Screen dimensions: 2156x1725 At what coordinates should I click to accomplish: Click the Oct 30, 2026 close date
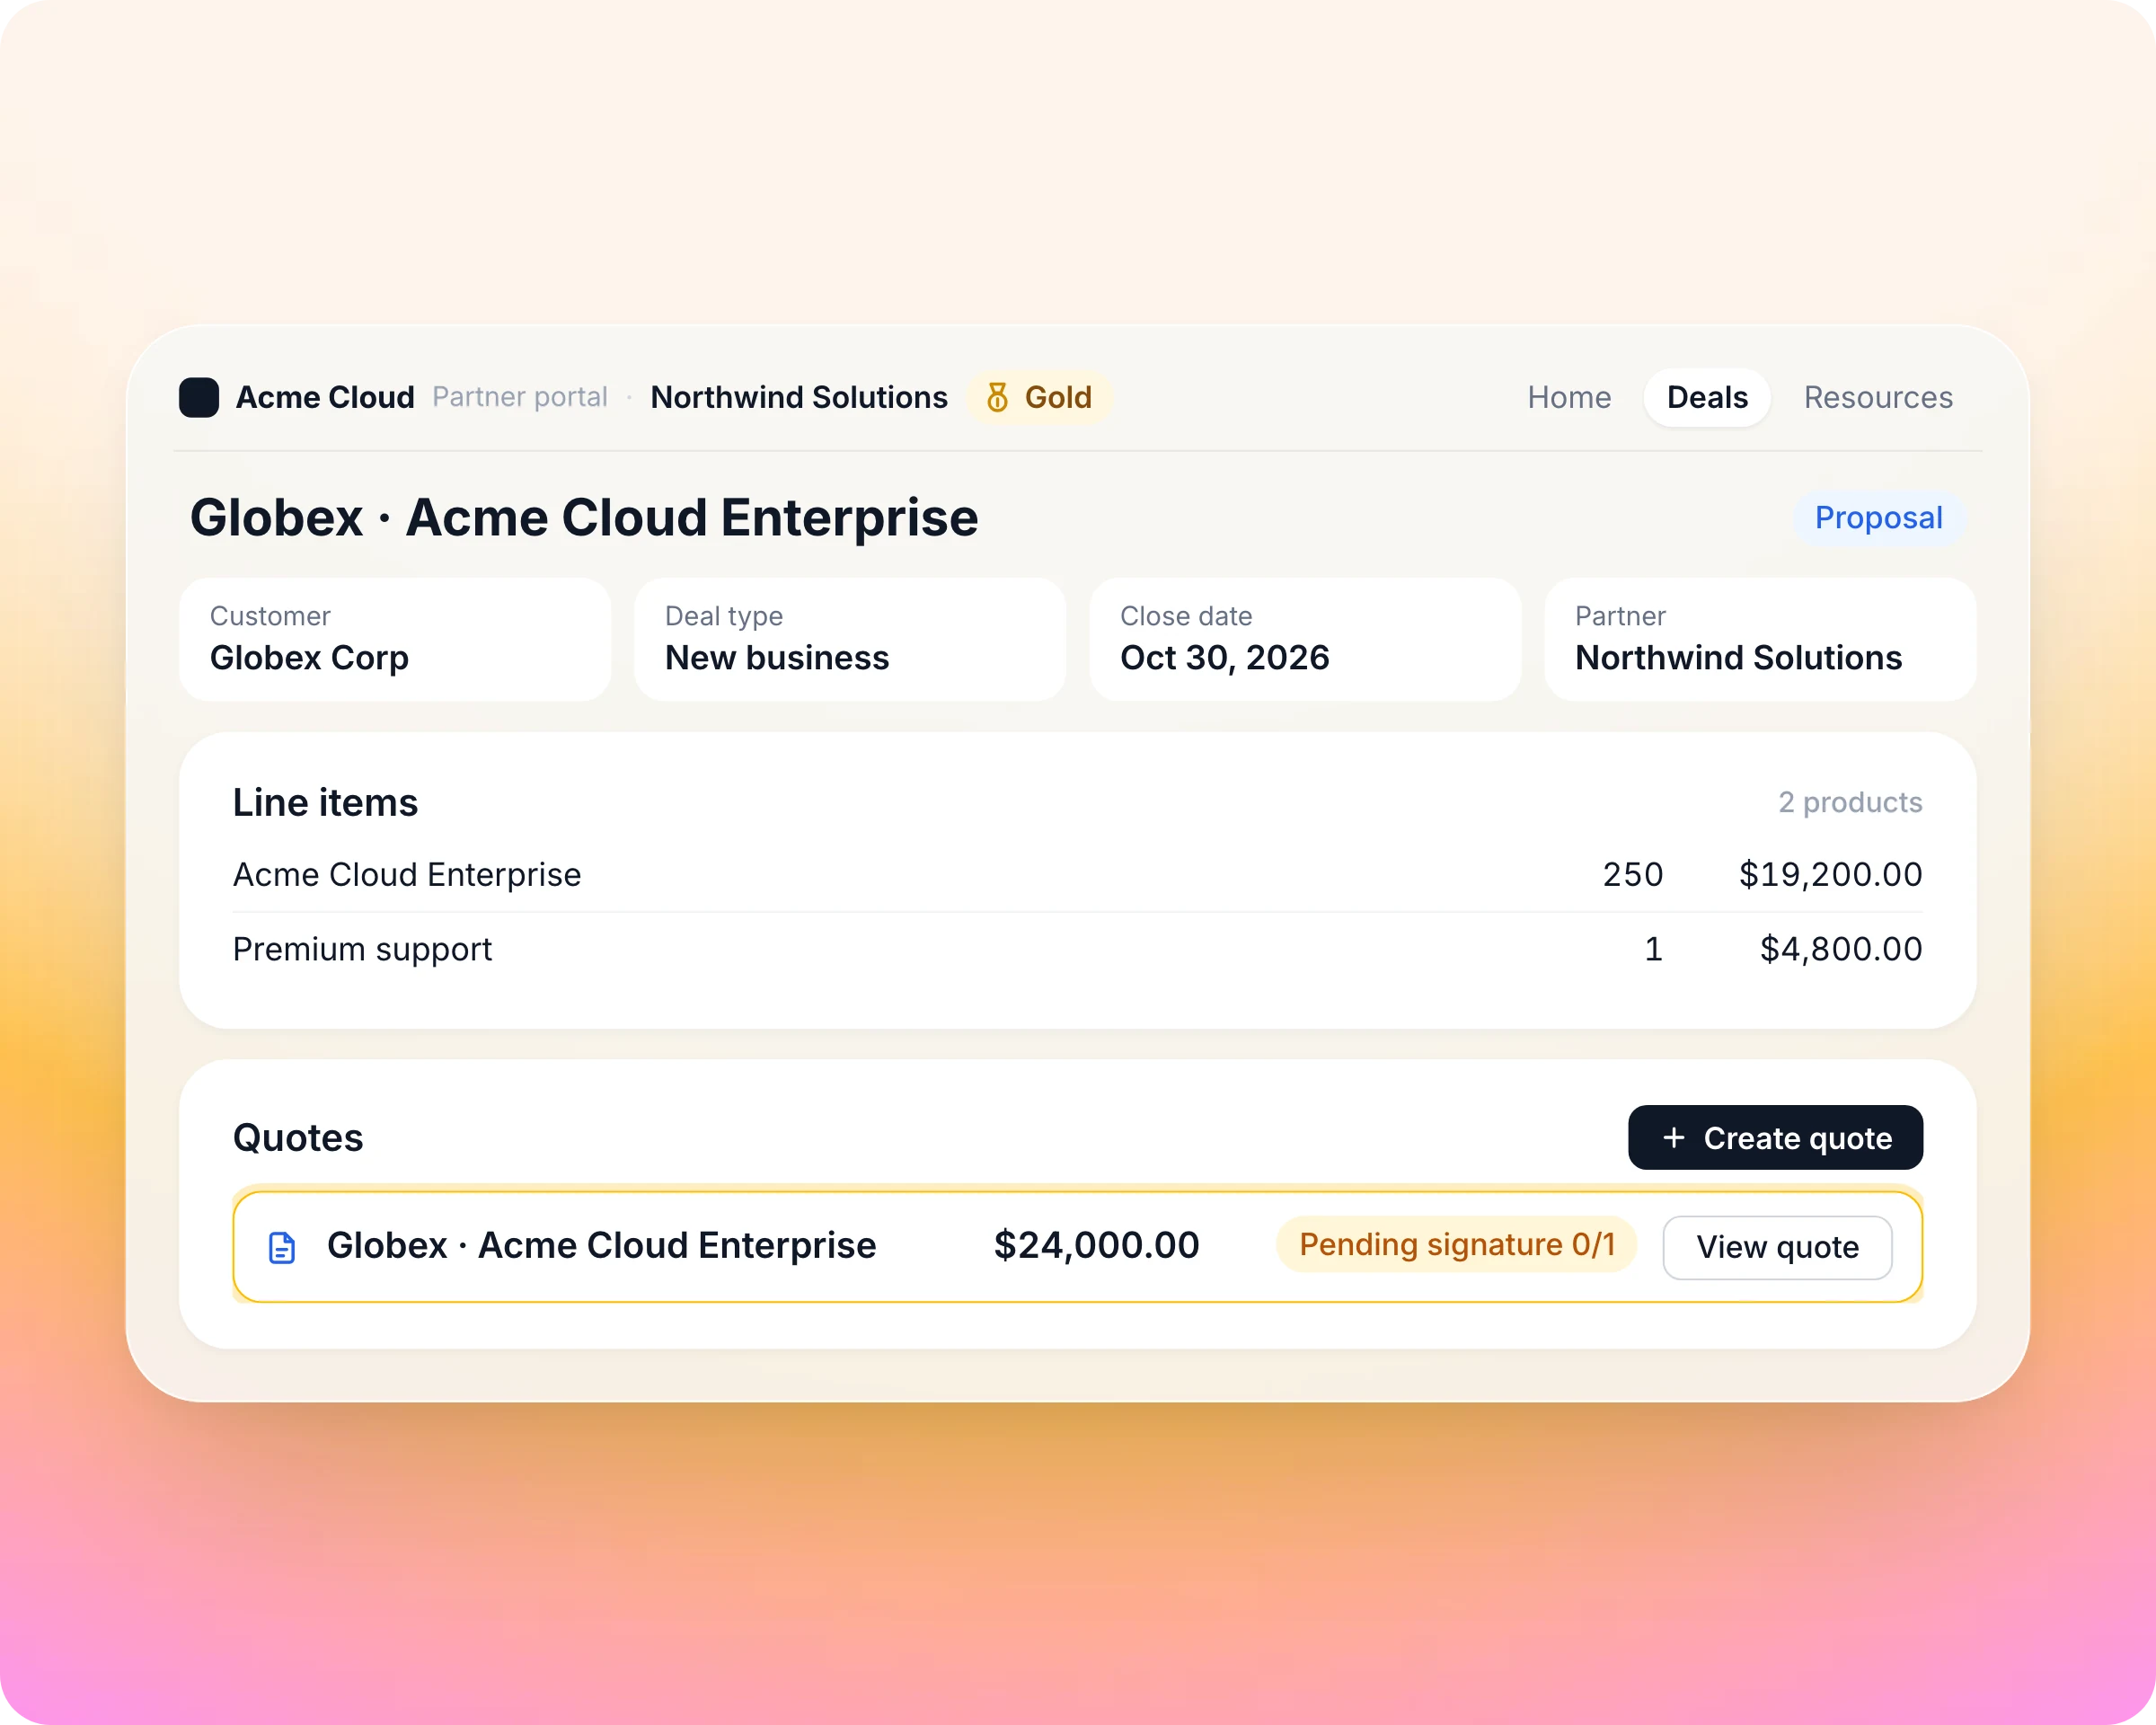(1224, 658)
